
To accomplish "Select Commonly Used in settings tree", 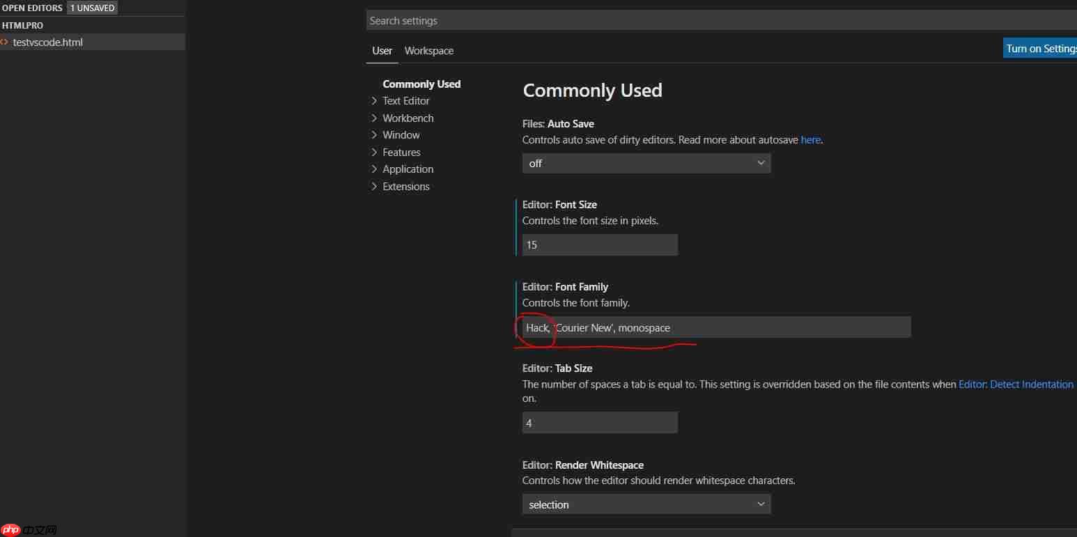I will click(x=421, y=84).
